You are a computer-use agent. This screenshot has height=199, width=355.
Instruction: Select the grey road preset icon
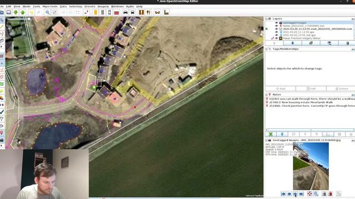point(103,12)
